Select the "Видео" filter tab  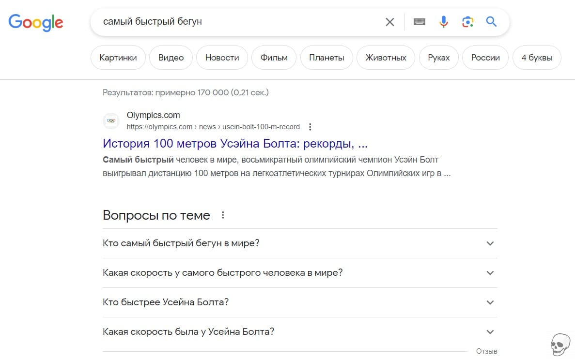click(171, 58)
